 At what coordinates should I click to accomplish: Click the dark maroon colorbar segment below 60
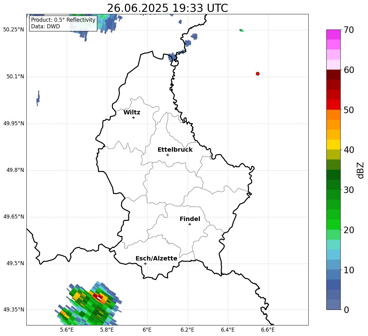click(x=333, y=75)
